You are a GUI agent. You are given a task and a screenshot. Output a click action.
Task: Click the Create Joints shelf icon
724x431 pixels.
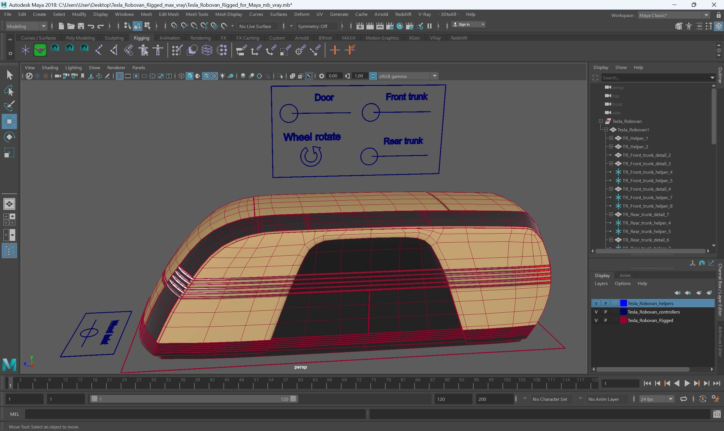[99, 50]
